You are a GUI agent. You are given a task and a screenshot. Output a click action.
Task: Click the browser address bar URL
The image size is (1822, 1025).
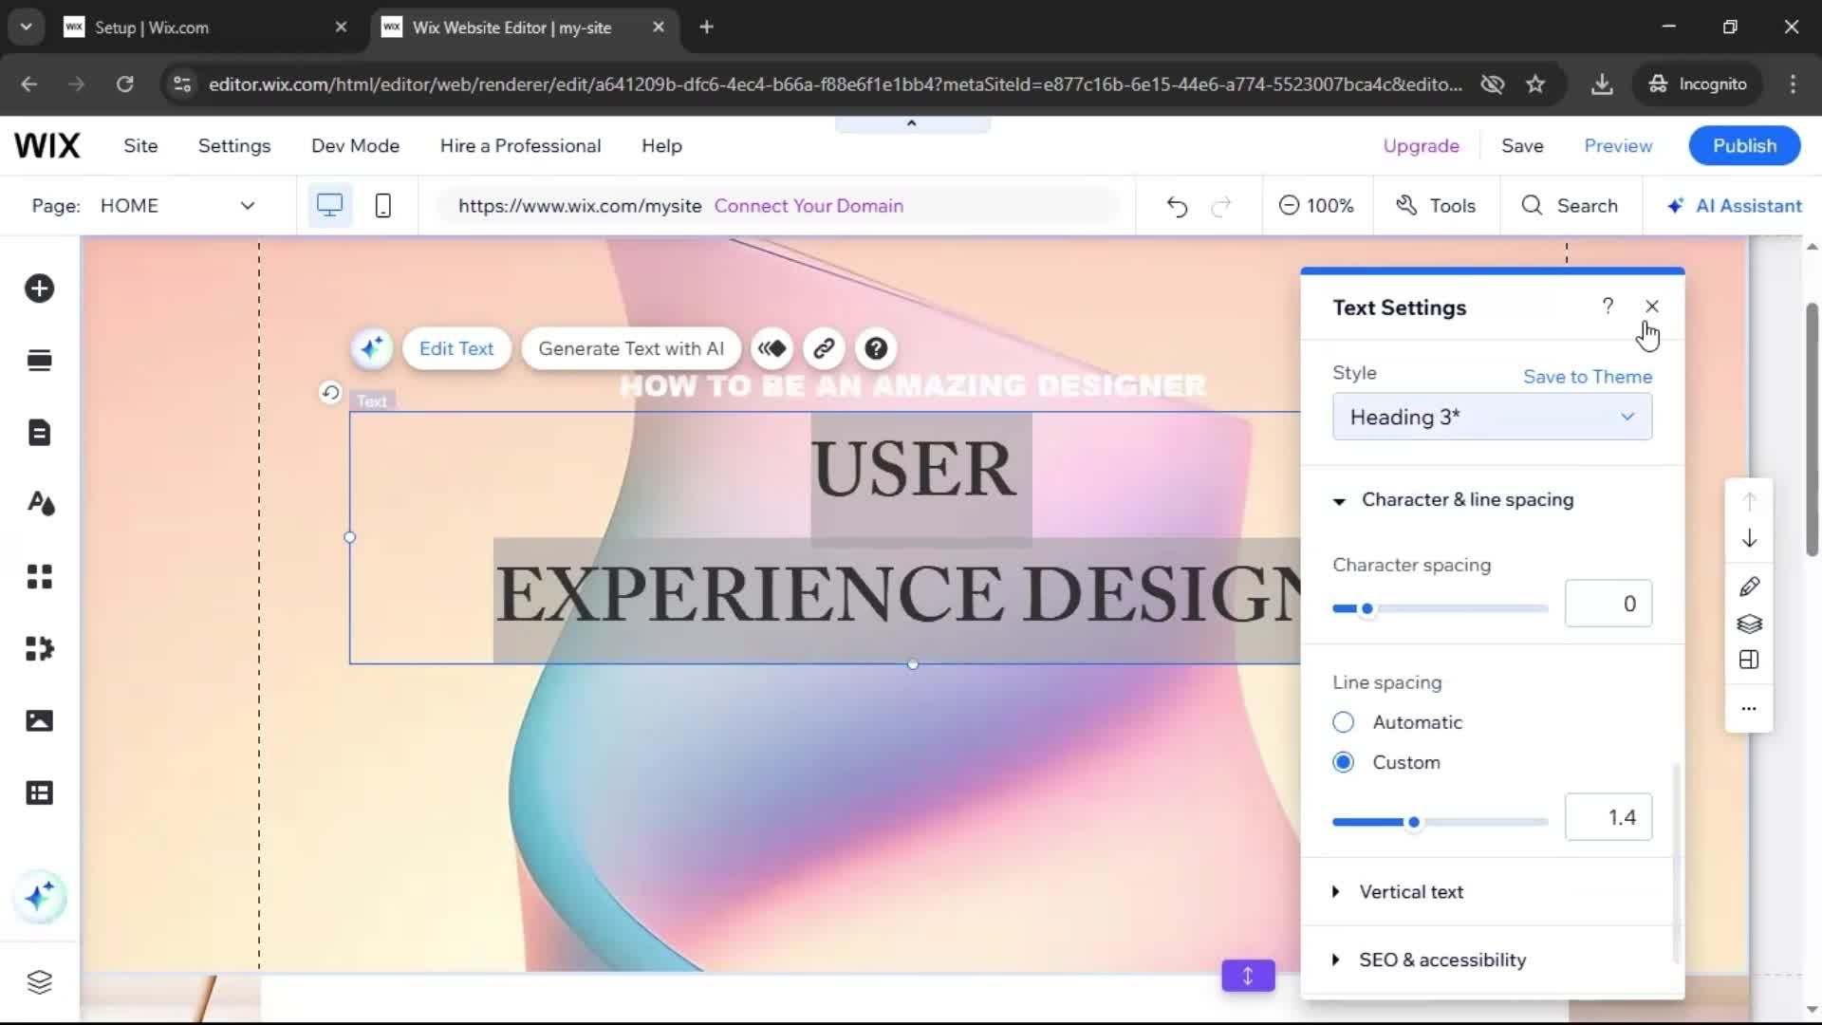[x=835, y=84]
